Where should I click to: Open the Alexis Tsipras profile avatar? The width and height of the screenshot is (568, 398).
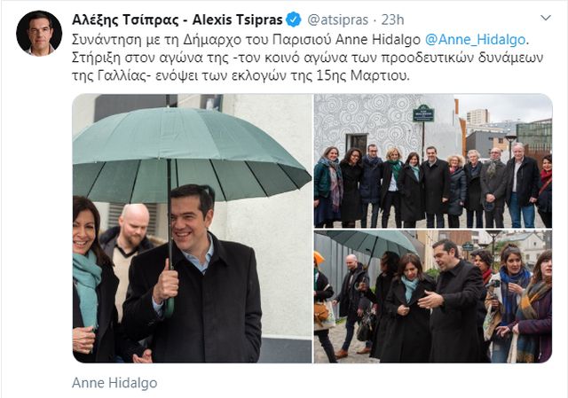pos(39,34)
